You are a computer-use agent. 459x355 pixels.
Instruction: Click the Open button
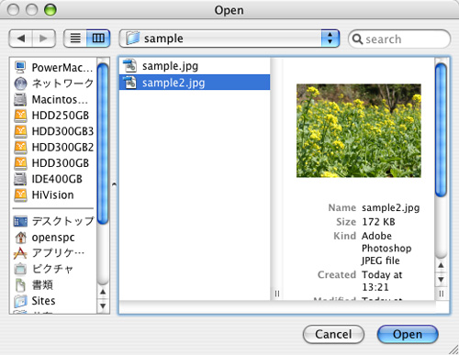tap(408, 334)
